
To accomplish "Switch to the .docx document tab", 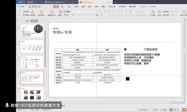I will (x=61, y=2).
